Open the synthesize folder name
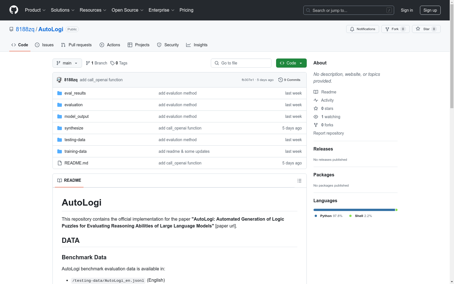Image resolution: width=454 pixels, height=284 pixels. coord(74,128)
